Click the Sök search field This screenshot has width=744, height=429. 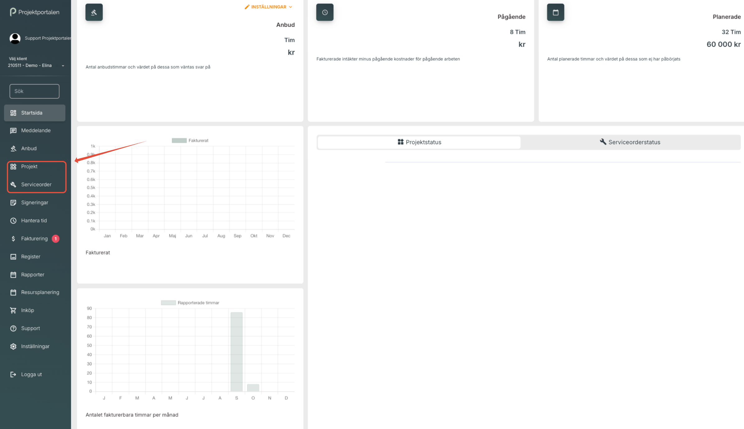click(x=35, y=91)
